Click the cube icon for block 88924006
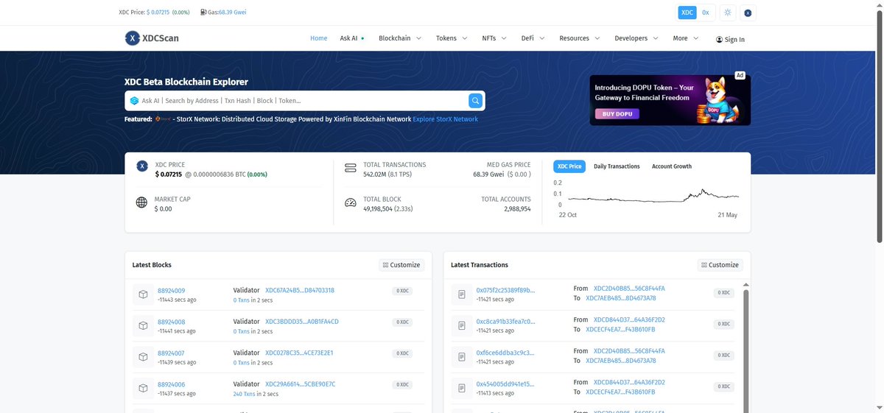This screenshot has height=413, width=884. click(143, 388)
